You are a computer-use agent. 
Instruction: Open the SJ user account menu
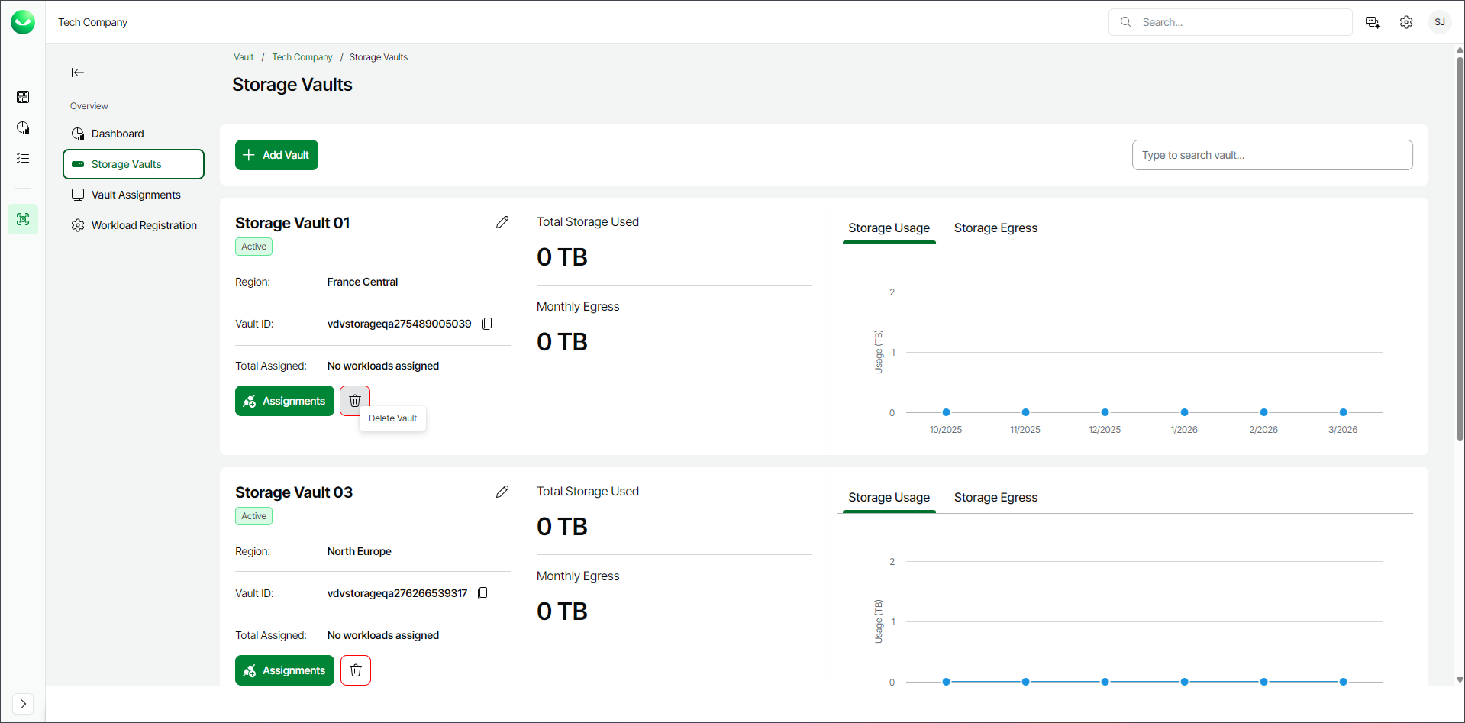[1440, 22]
